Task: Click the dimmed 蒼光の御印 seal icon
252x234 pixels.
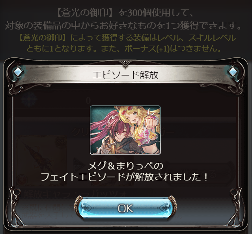Action: tap(29, 99)
